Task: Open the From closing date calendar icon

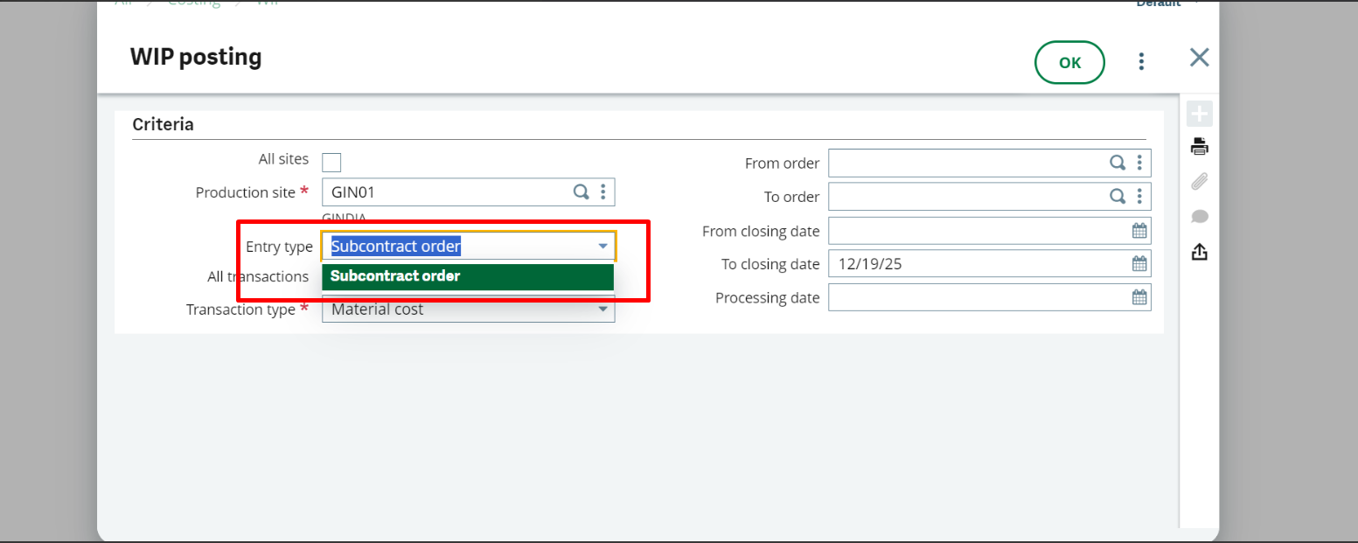Action: pyautogui.click(x=1139, y=231)
